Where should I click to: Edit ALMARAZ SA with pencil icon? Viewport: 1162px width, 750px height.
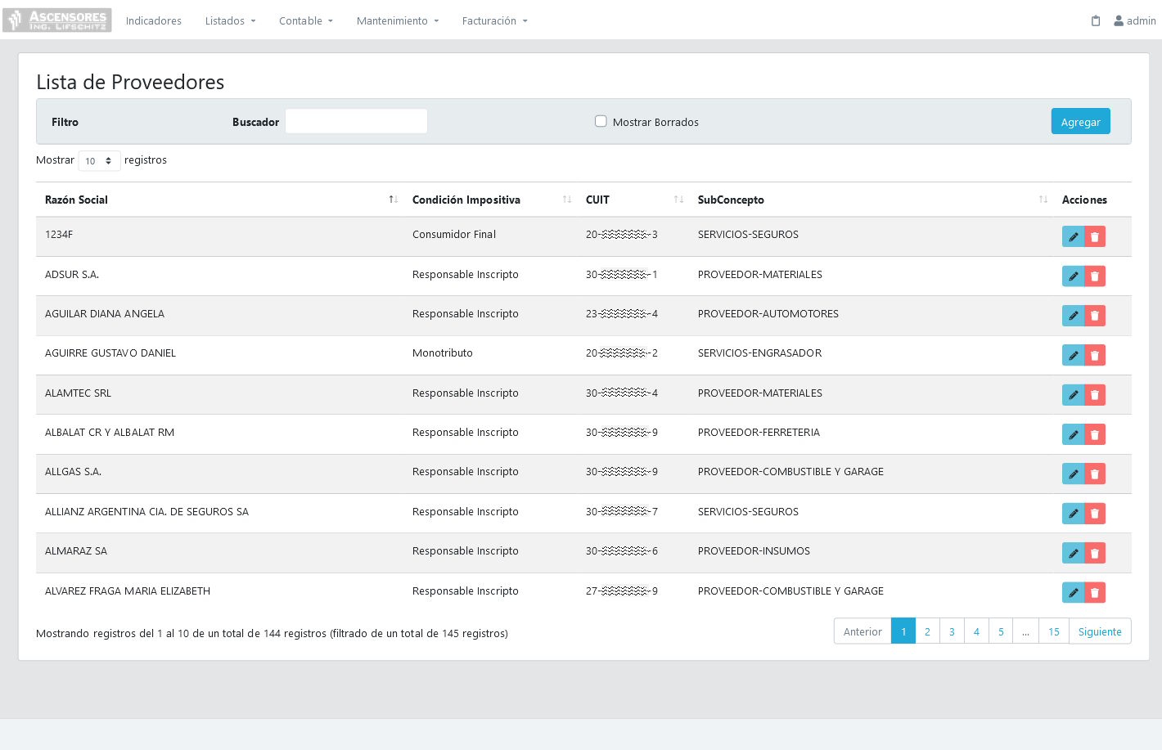point(1073,554)
